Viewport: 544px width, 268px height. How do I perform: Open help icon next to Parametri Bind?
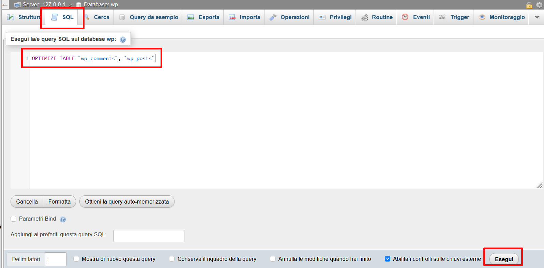(x=63, y=219)
